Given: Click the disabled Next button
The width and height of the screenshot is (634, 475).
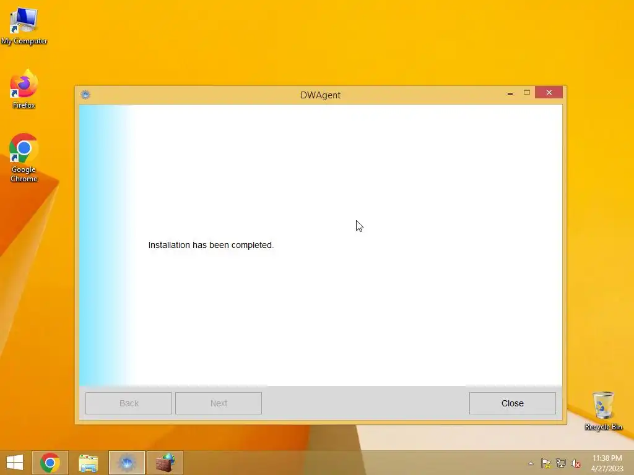Looking at the screenshot, I should click(219, 403).
